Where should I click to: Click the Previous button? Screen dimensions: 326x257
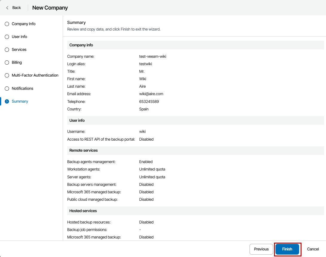point(261,249)
